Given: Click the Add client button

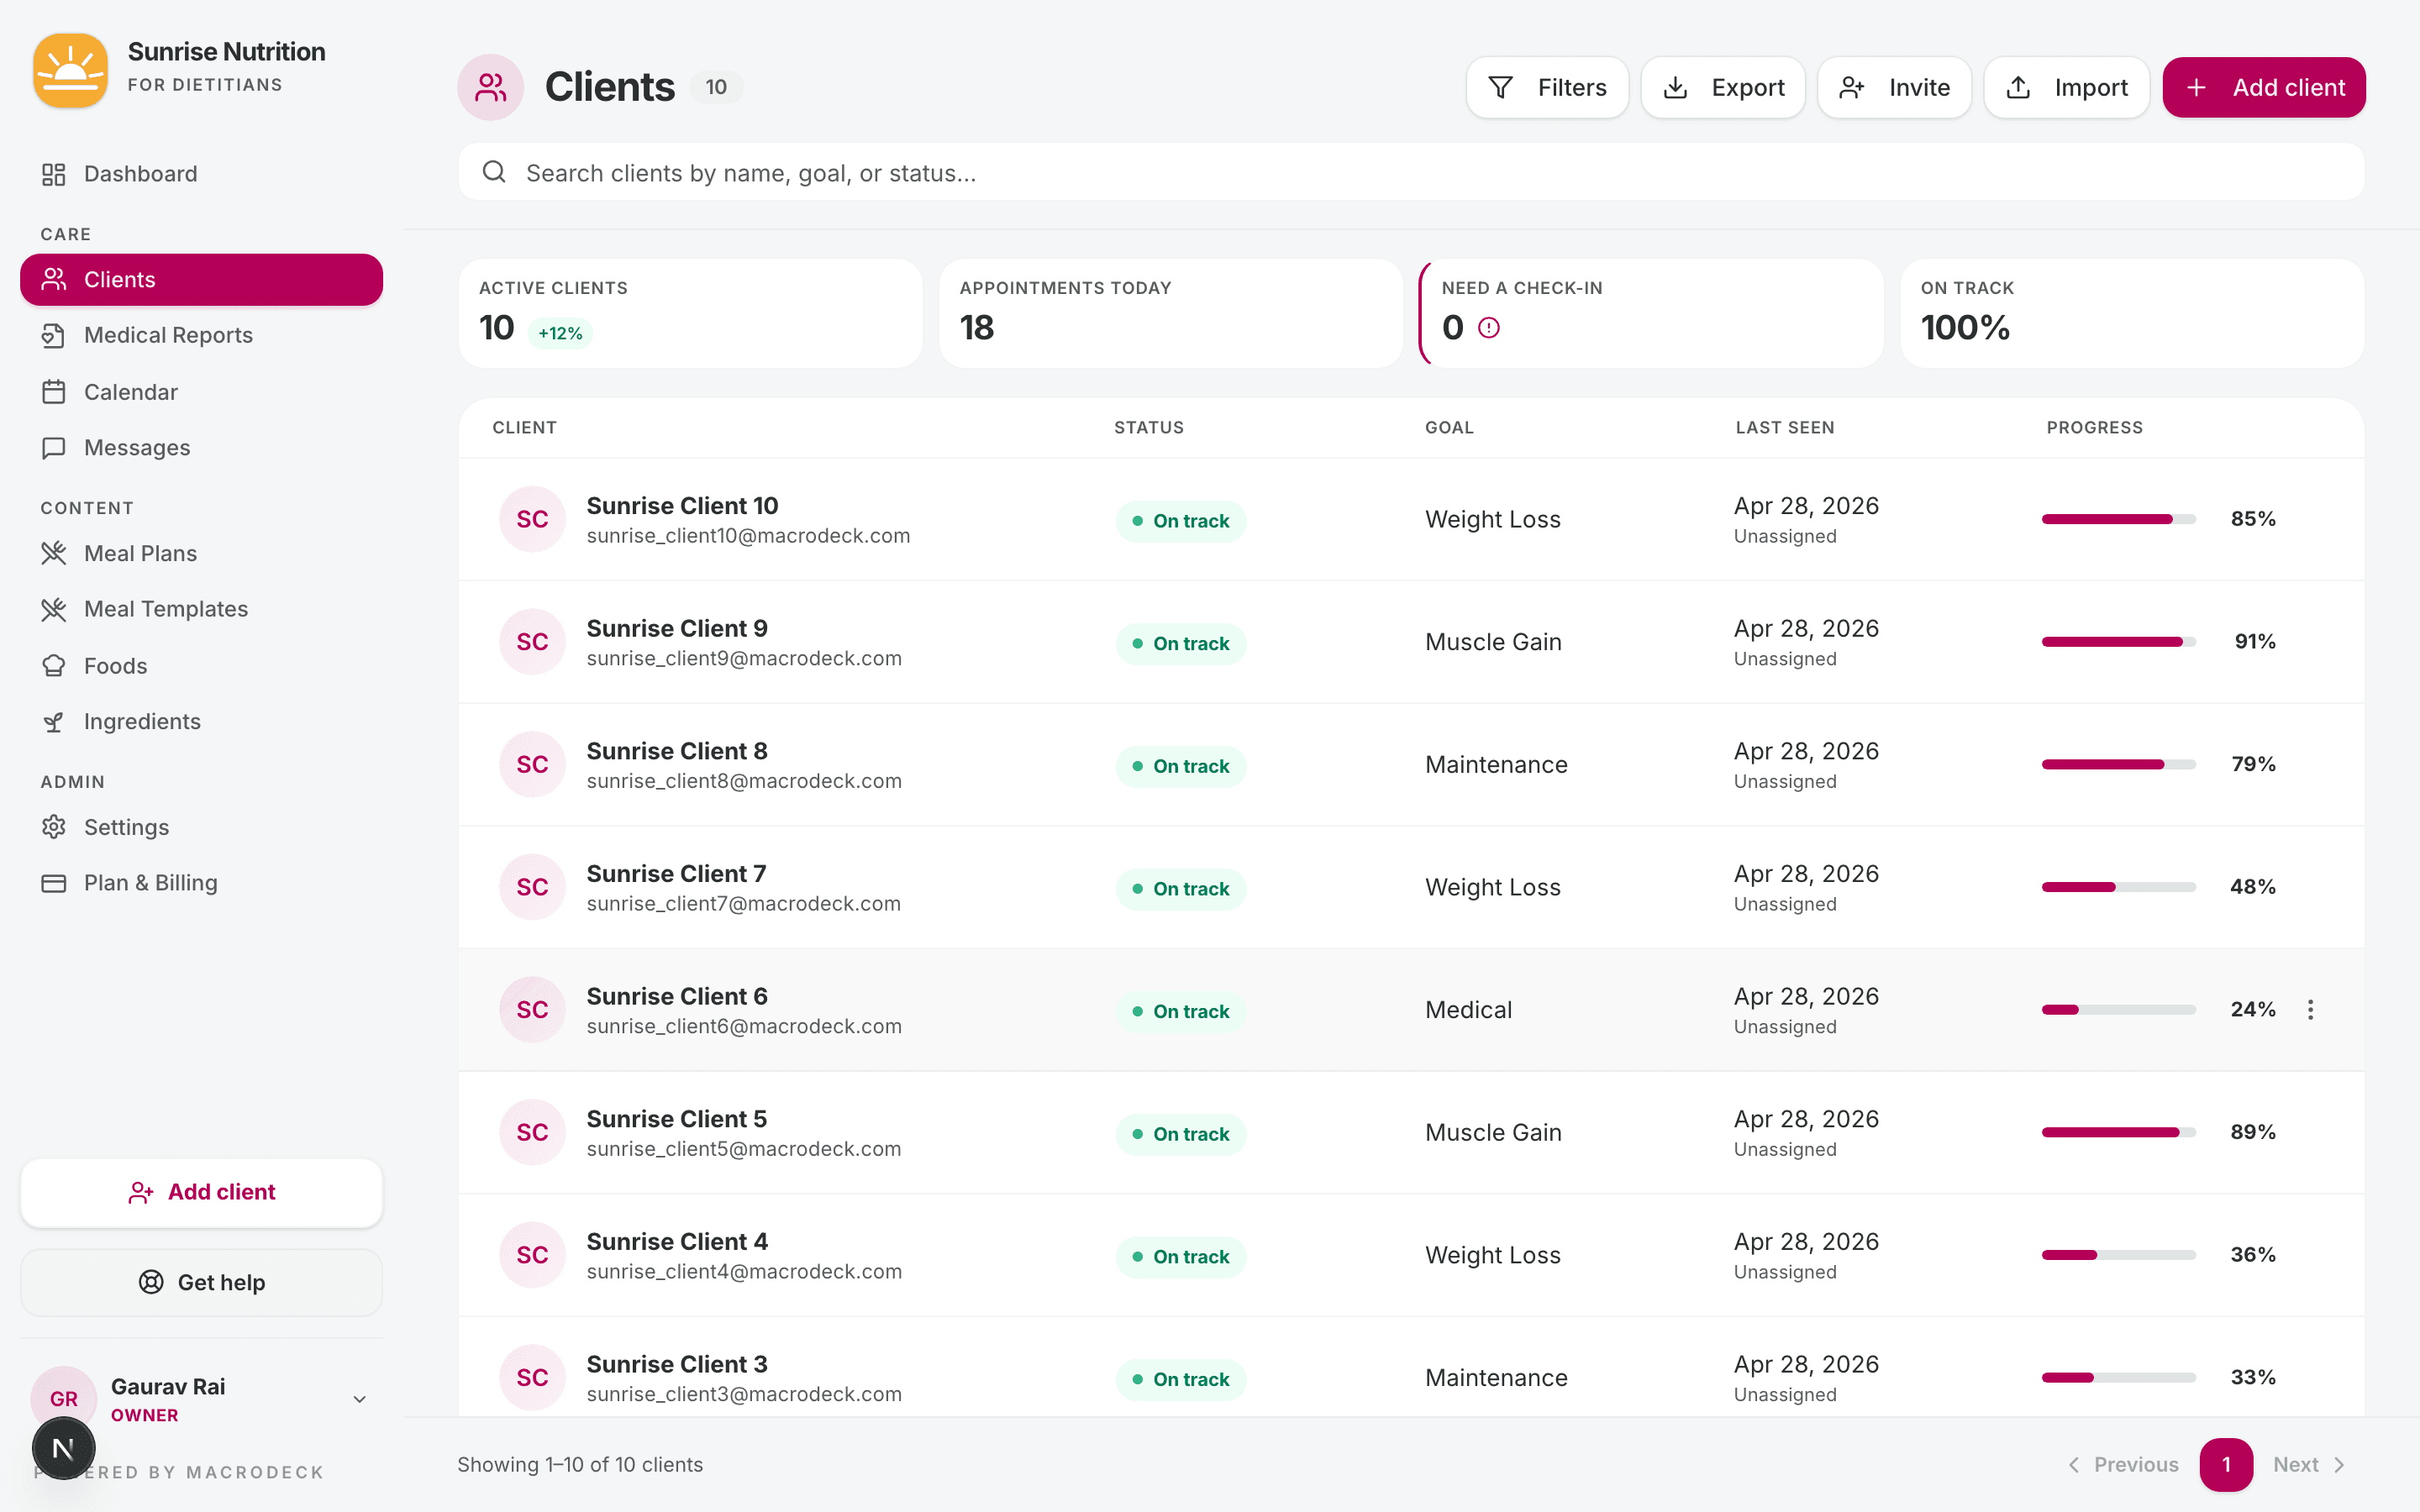Looking at the screenshot, I should (2263, 87).
